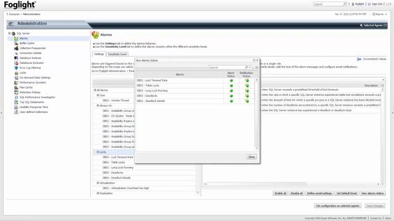
Task: Open On-demand Data Settings icon
Action: pos(16,78)
